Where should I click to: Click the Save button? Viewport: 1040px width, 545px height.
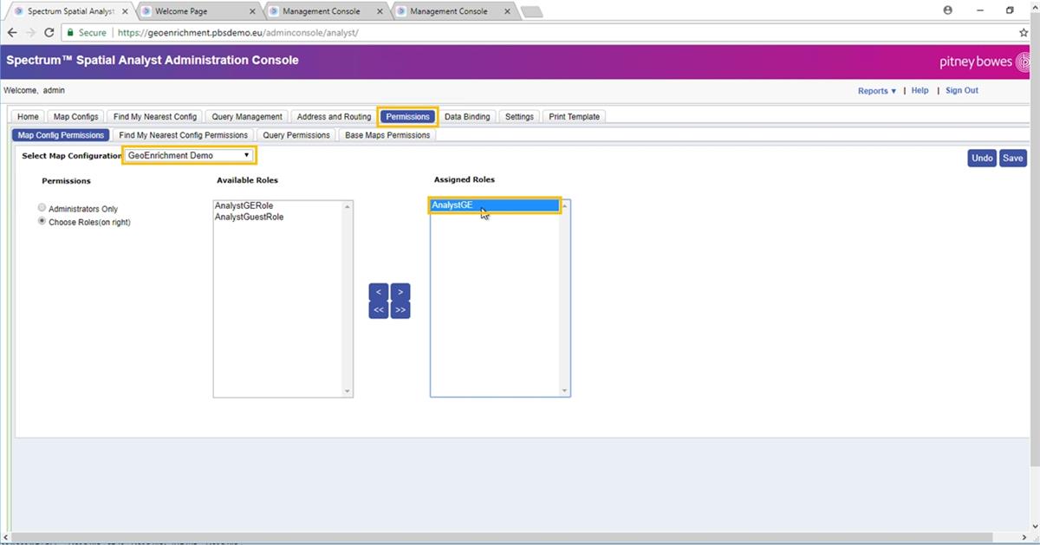point(1012,158)
